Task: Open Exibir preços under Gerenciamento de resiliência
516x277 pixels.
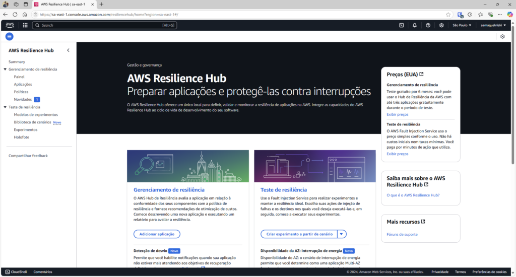Action: point(397,114)
